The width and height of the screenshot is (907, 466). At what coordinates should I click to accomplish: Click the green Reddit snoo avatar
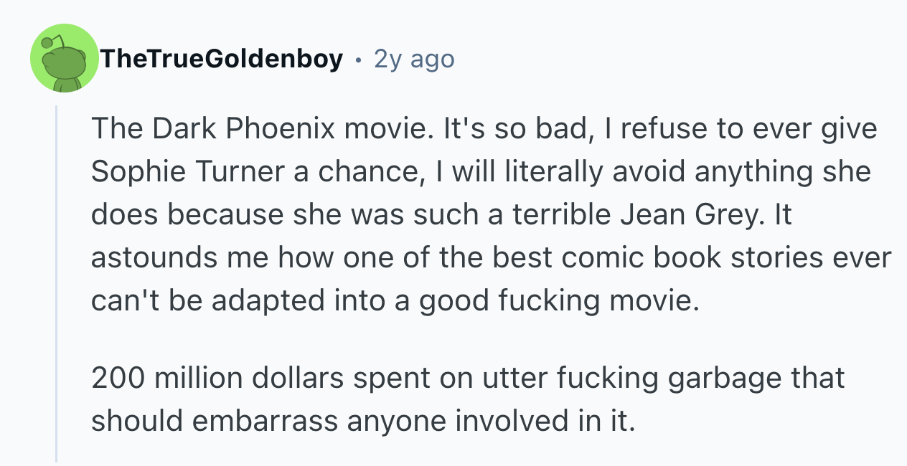(63, 59)
